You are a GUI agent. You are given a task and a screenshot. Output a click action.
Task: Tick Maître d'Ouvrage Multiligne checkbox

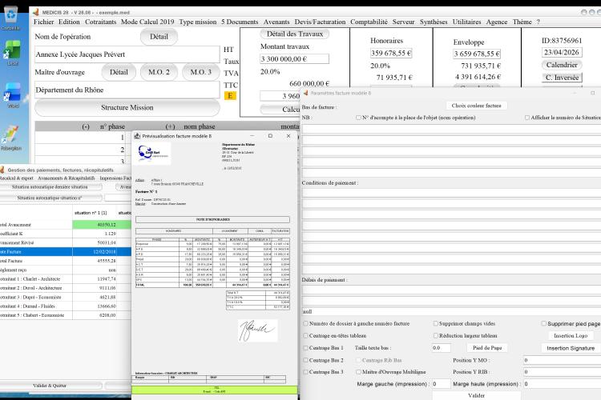[358, 372]
